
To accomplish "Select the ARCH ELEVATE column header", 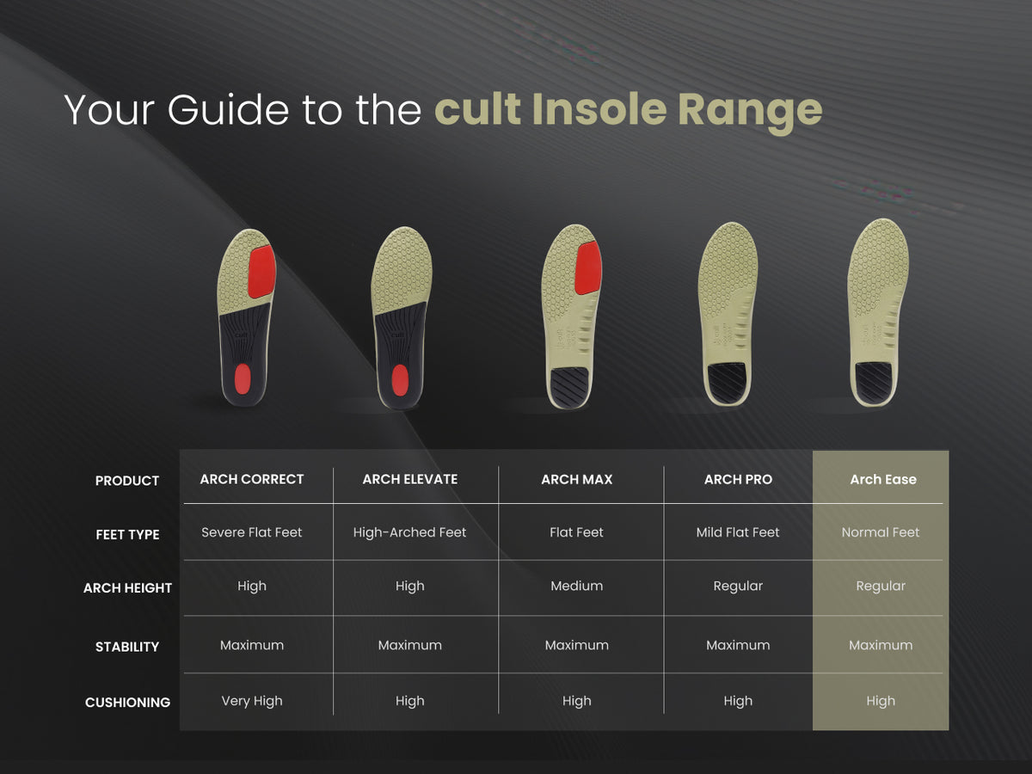I will point(410,479).
